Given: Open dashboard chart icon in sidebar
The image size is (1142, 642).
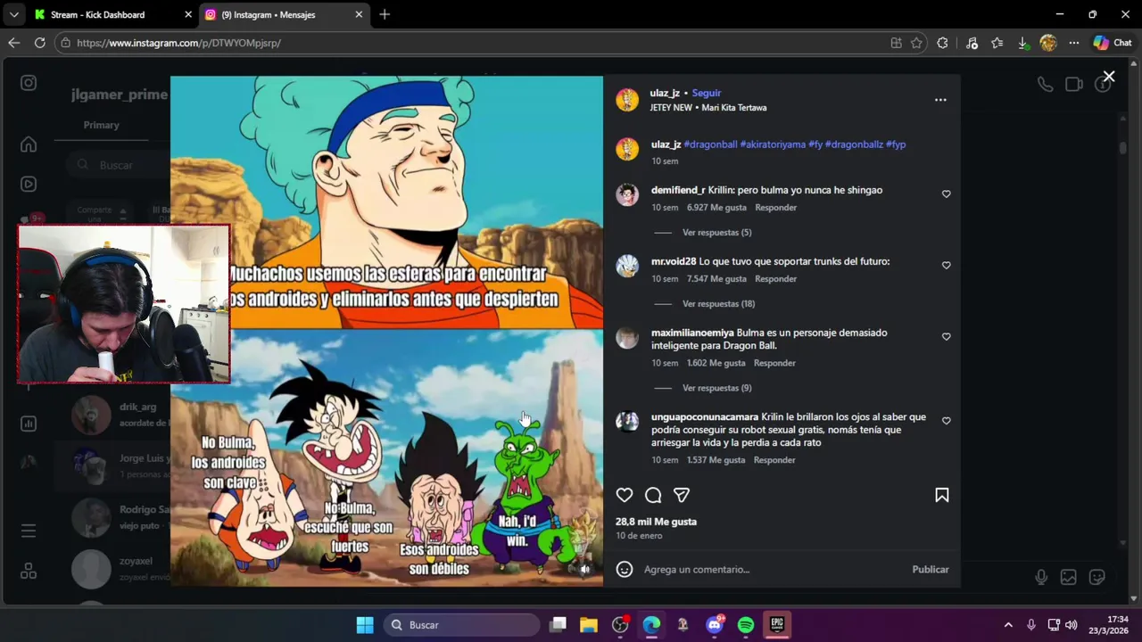Looking at the screenshot, I should click(x=29, y=424).
